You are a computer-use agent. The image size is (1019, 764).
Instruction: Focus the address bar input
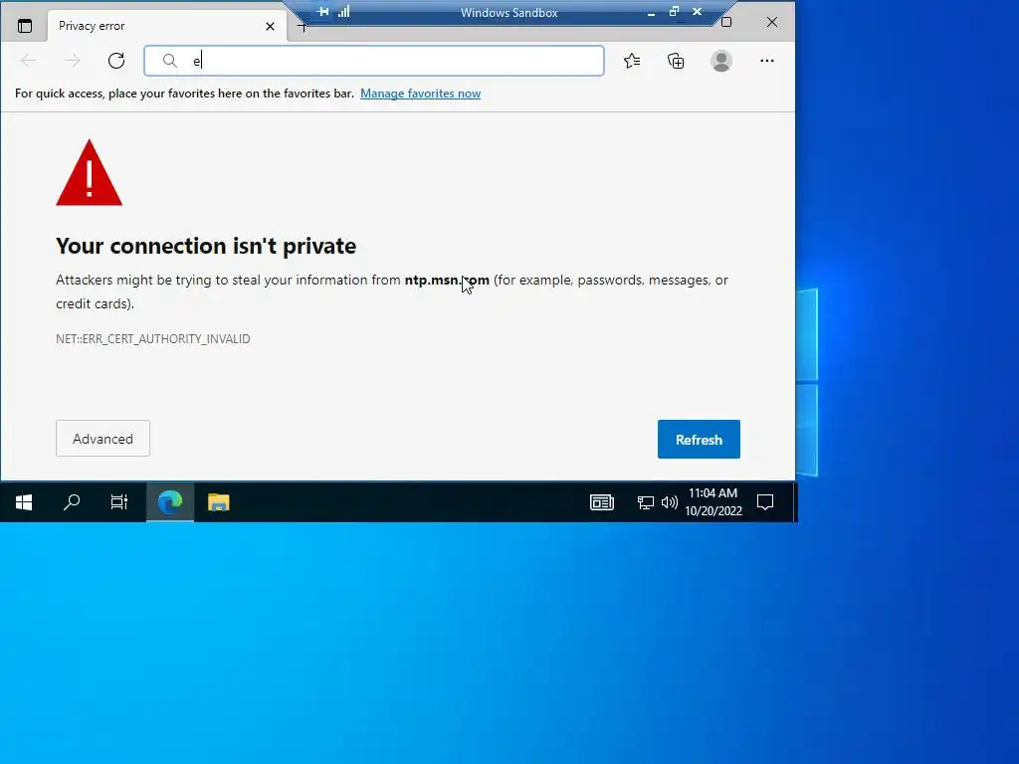(374, 61)
